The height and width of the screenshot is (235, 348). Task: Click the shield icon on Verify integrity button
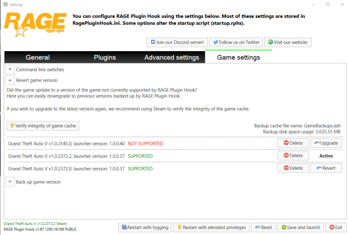pyautogui.click(x=12, y=125)
